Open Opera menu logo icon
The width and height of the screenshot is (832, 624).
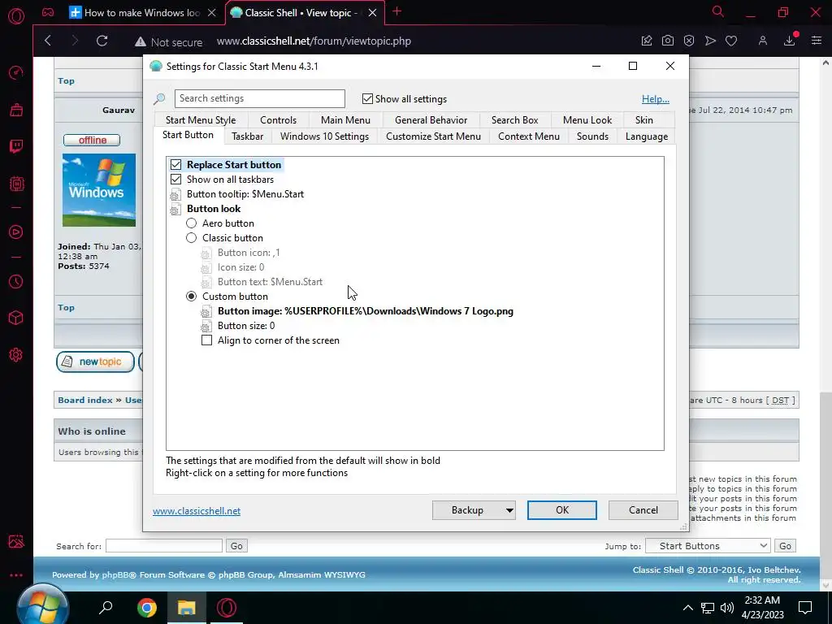16,16
